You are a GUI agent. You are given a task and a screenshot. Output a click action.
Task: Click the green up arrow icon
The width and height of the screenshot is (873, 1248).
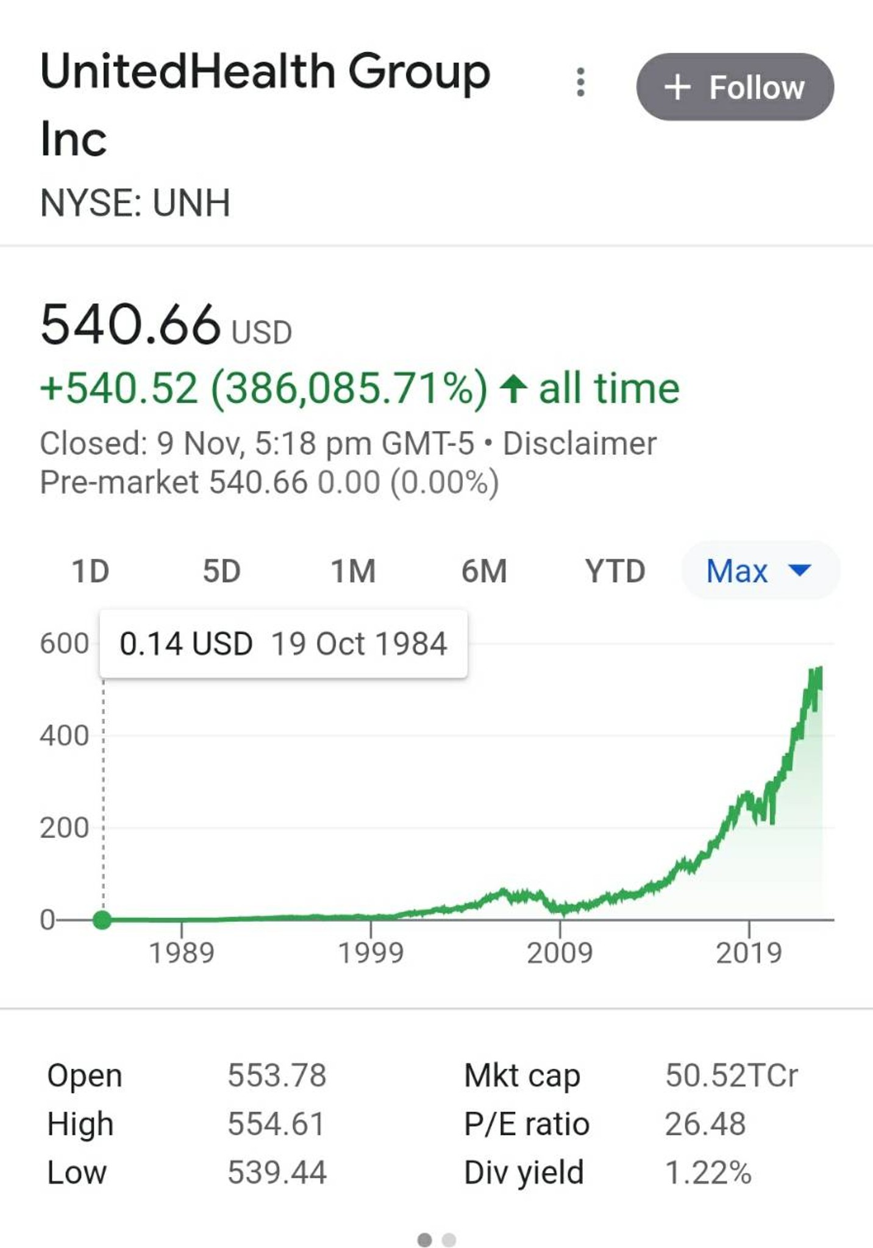point(513,388)
